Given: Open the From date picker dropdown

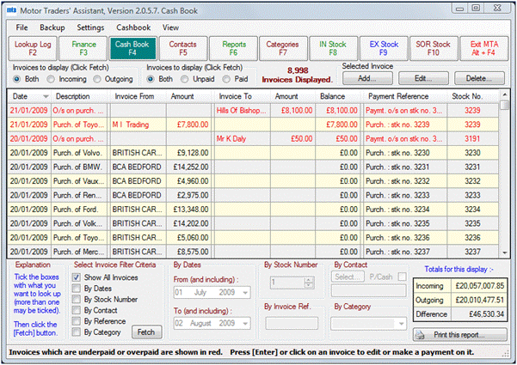Looking at the screenshot, I should (x=246, y=292).
